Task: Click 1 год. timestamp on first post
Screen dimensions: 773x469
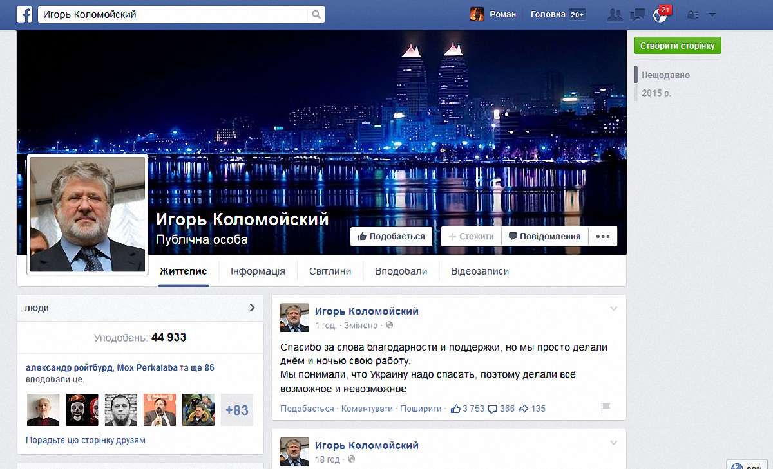Action: point(325,326)
